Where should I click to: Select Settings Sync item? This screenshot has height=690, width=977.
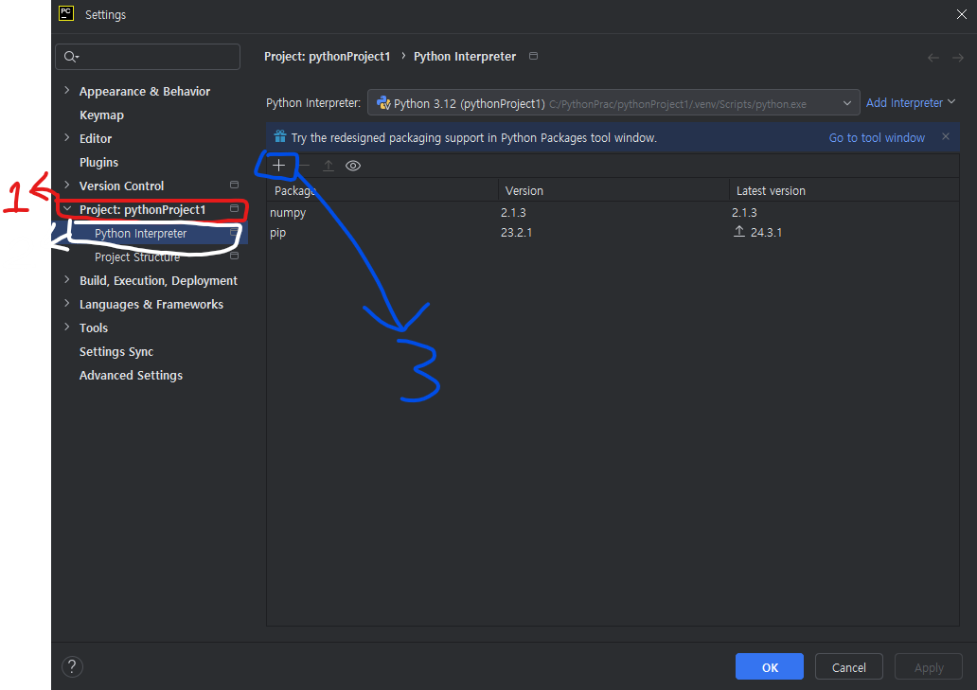pos(116,352)
